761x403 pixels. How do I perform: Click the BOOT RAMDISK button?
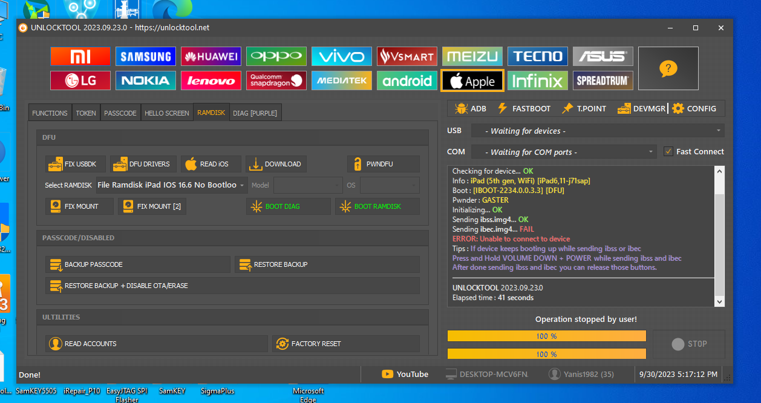click(x=377, y=206)
